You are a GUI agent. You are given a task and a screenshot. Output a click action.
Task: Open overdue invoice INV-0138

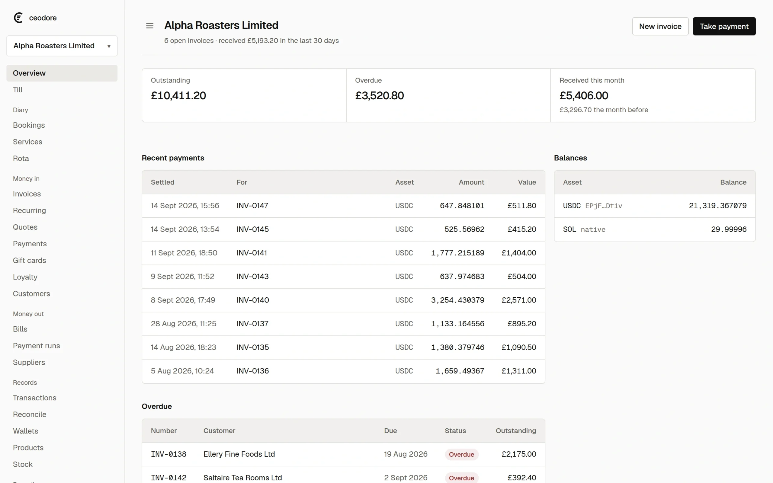168,454
